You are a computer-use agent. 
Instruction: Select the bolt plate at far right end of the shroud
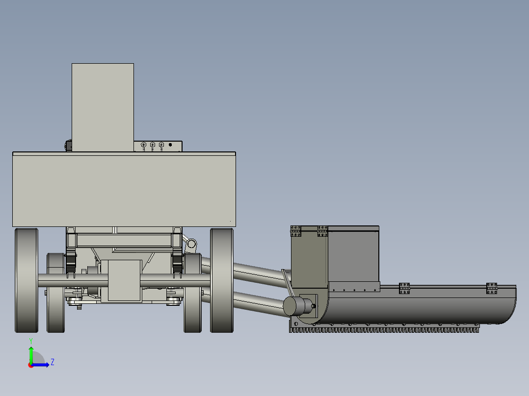pos(492,289)
